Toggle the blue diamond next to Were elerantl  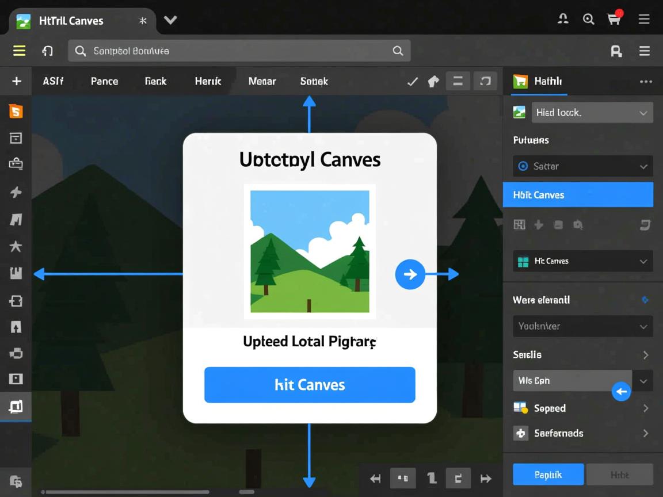click(x=645, y=300)
